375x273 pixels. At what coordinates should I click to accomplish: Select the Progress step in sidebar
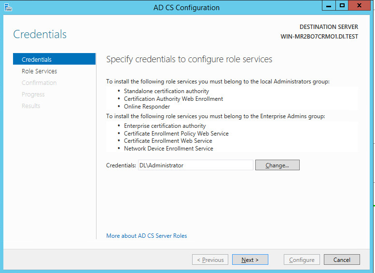(33, 94)
